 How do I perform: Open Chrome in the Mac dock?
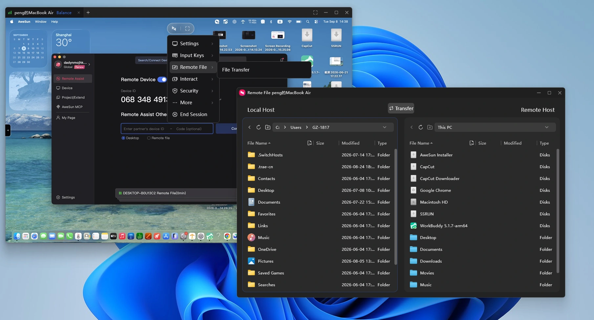(227, 236)
